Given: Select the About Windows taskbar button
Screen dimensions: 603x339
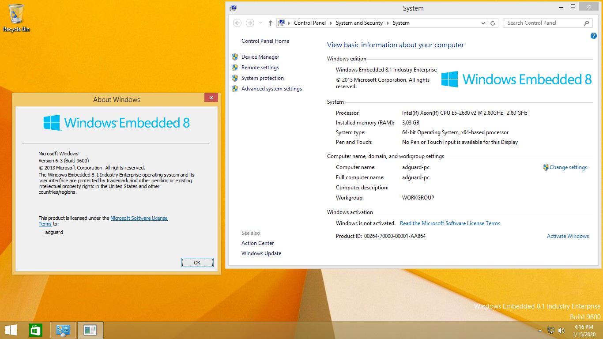Looking at the screenshot, I should point(90,330).
